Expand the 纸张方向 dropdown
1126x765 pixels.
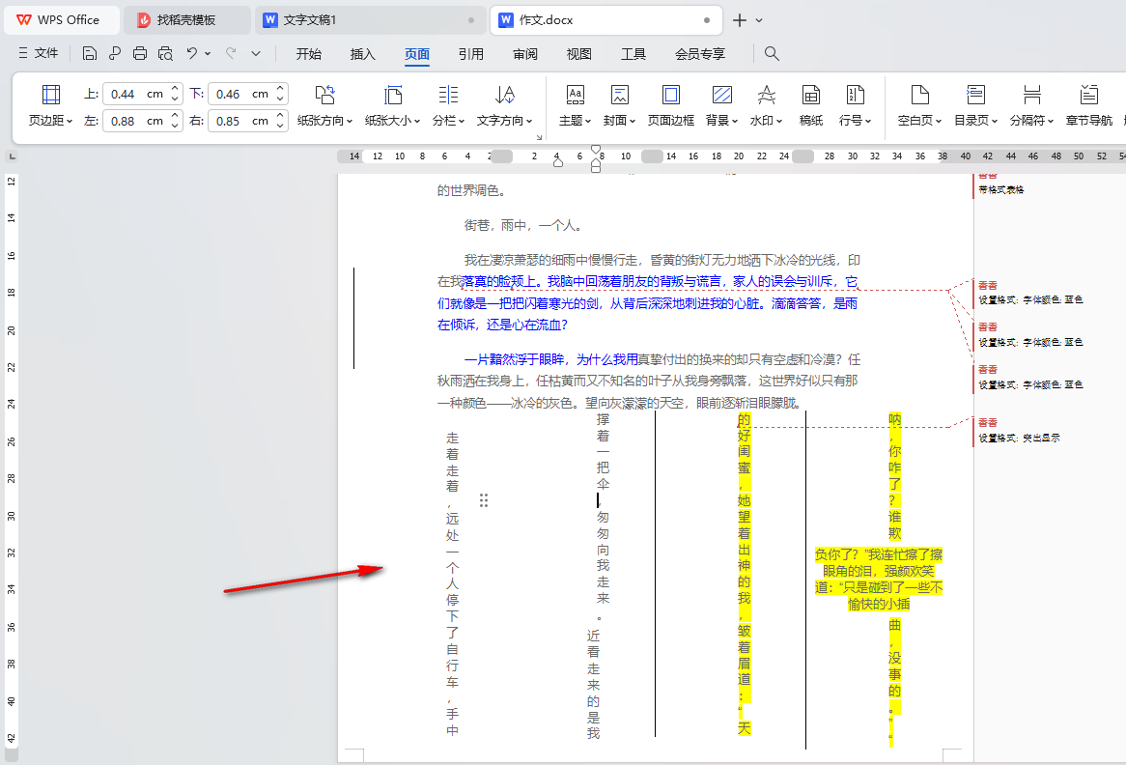pos(349,122)
